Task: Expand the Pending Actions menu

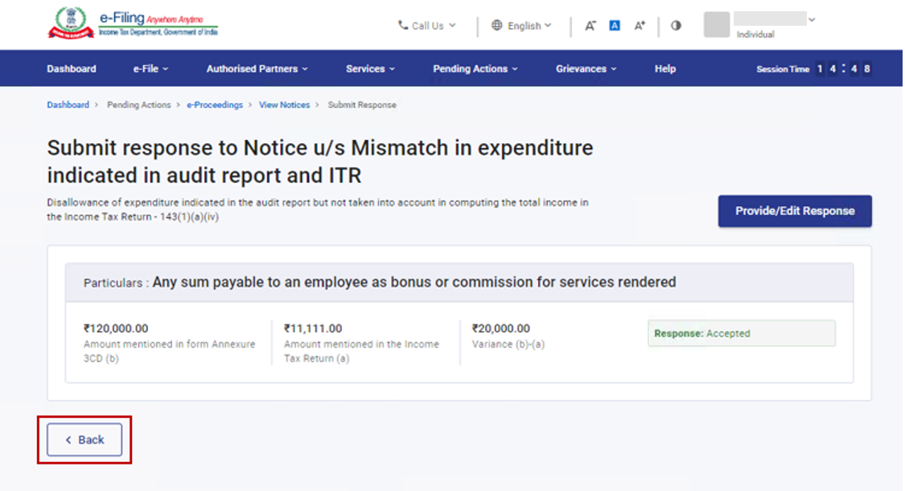Action: tap(475, 69)
